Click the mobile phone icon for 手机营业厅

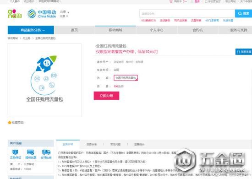[x=206, y=1]
